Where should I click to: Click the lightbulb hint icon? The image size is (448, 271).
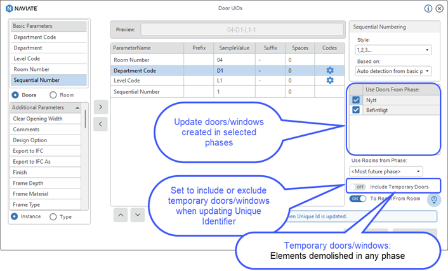434,199
